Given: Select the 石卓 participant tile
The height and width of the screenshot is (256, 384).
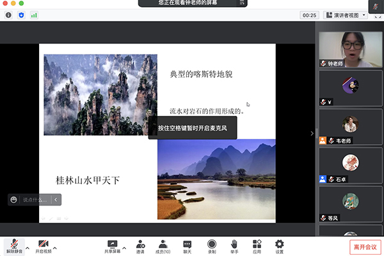Looking at the screenshot, I should tap(351, 166).
